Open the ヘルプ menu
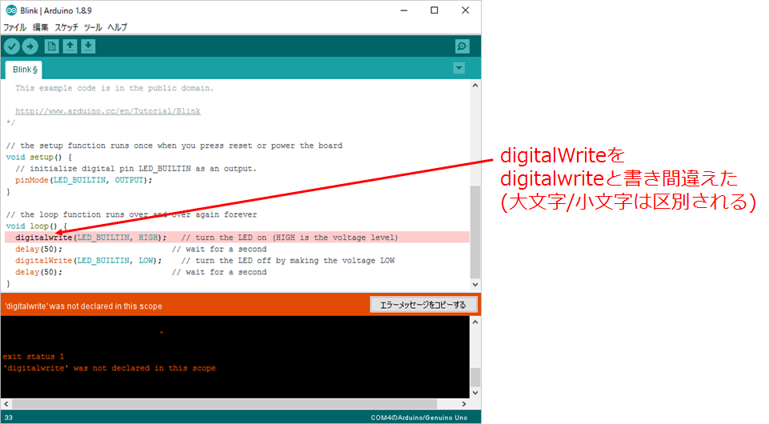 (117, 27)
